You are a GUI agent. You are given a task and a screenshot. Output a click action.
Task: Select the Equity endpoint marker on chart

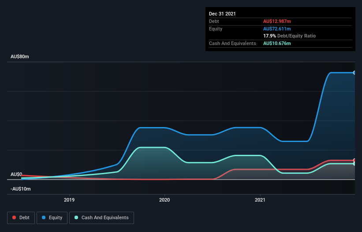(355, 73)
